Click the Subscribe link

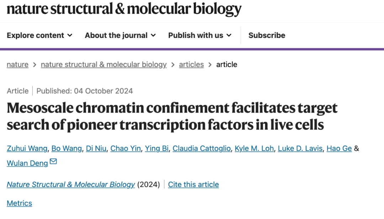(x=267, y=35)
